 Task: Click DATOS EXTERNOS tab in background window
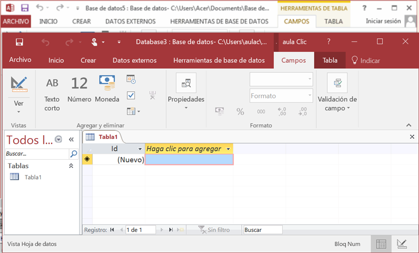pyautogui.click(x=130, y=21)
